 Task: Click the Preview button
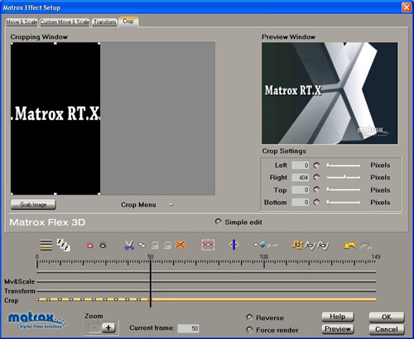pyautogui.click(x=338, y=329)
